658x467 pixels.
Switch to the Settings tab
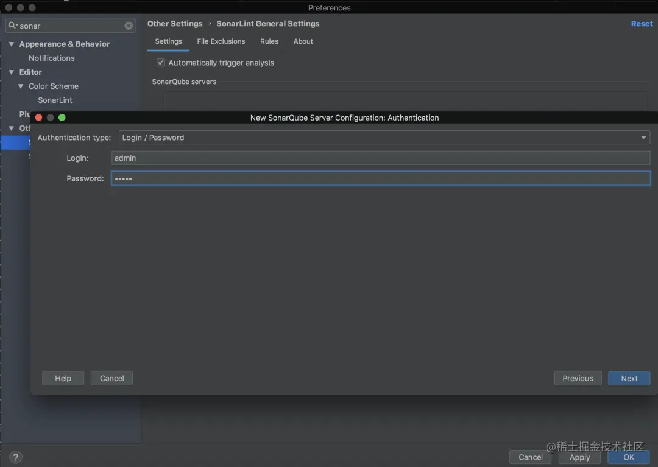(168, 41)
